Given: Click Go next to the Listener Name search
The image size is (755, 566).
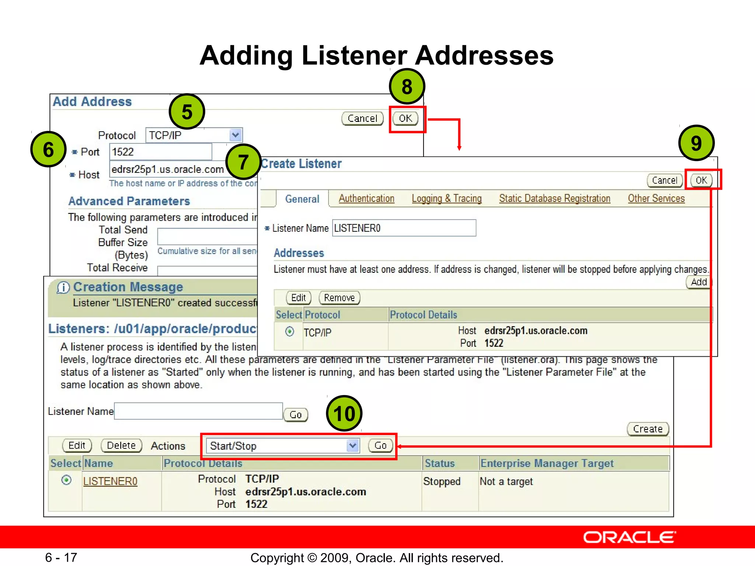Looking at the screenshot, I should [x=296, y=415].
